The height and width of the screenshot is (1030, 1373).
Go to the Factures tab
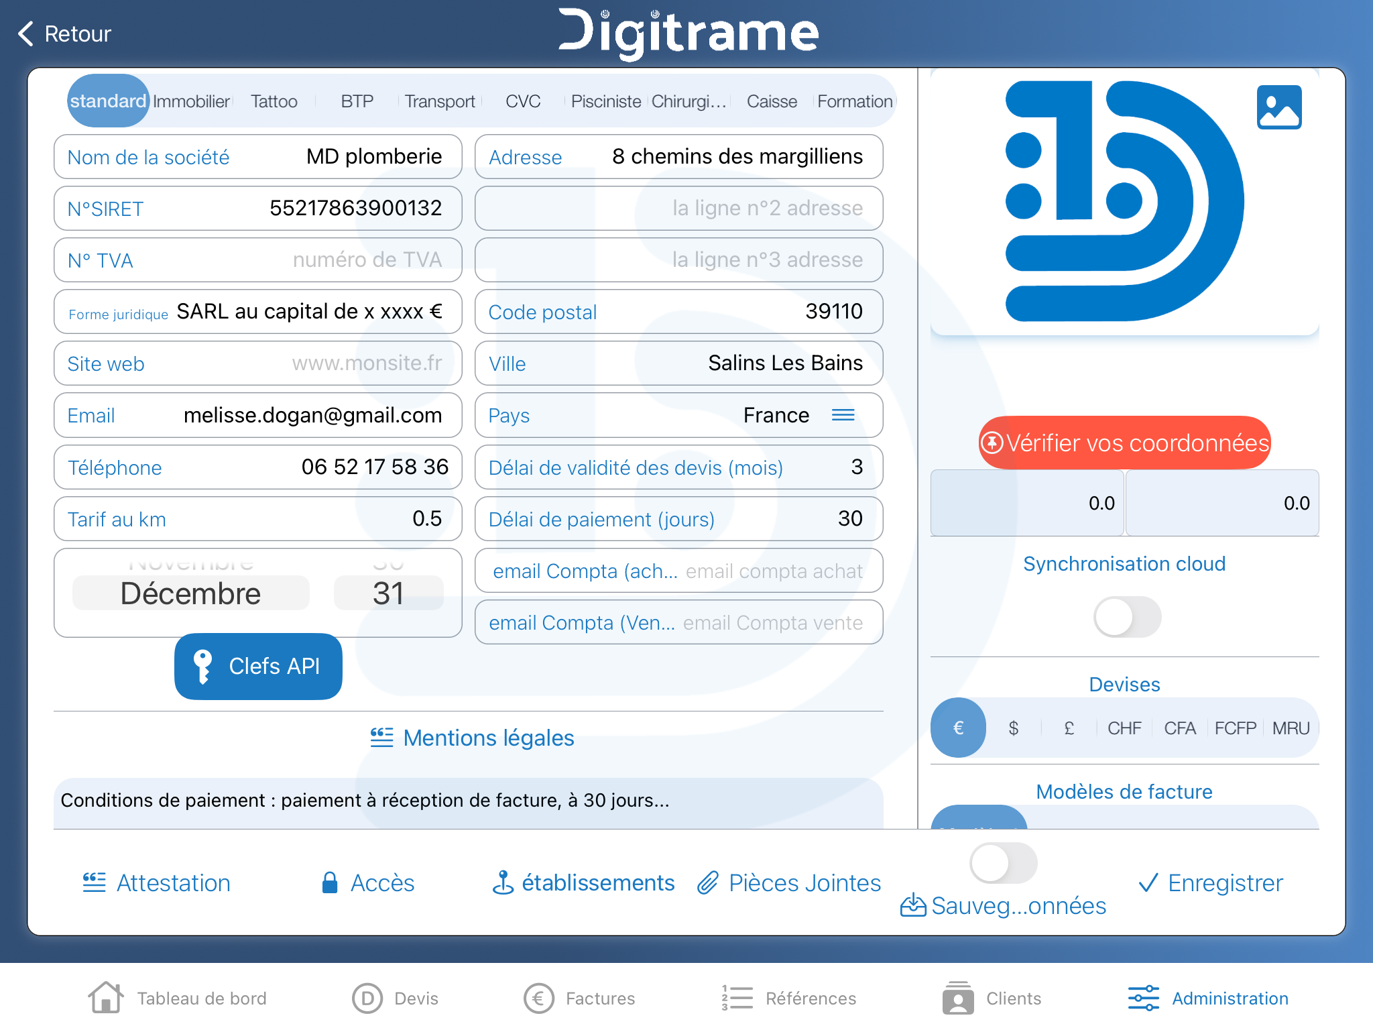pos(579,998)
